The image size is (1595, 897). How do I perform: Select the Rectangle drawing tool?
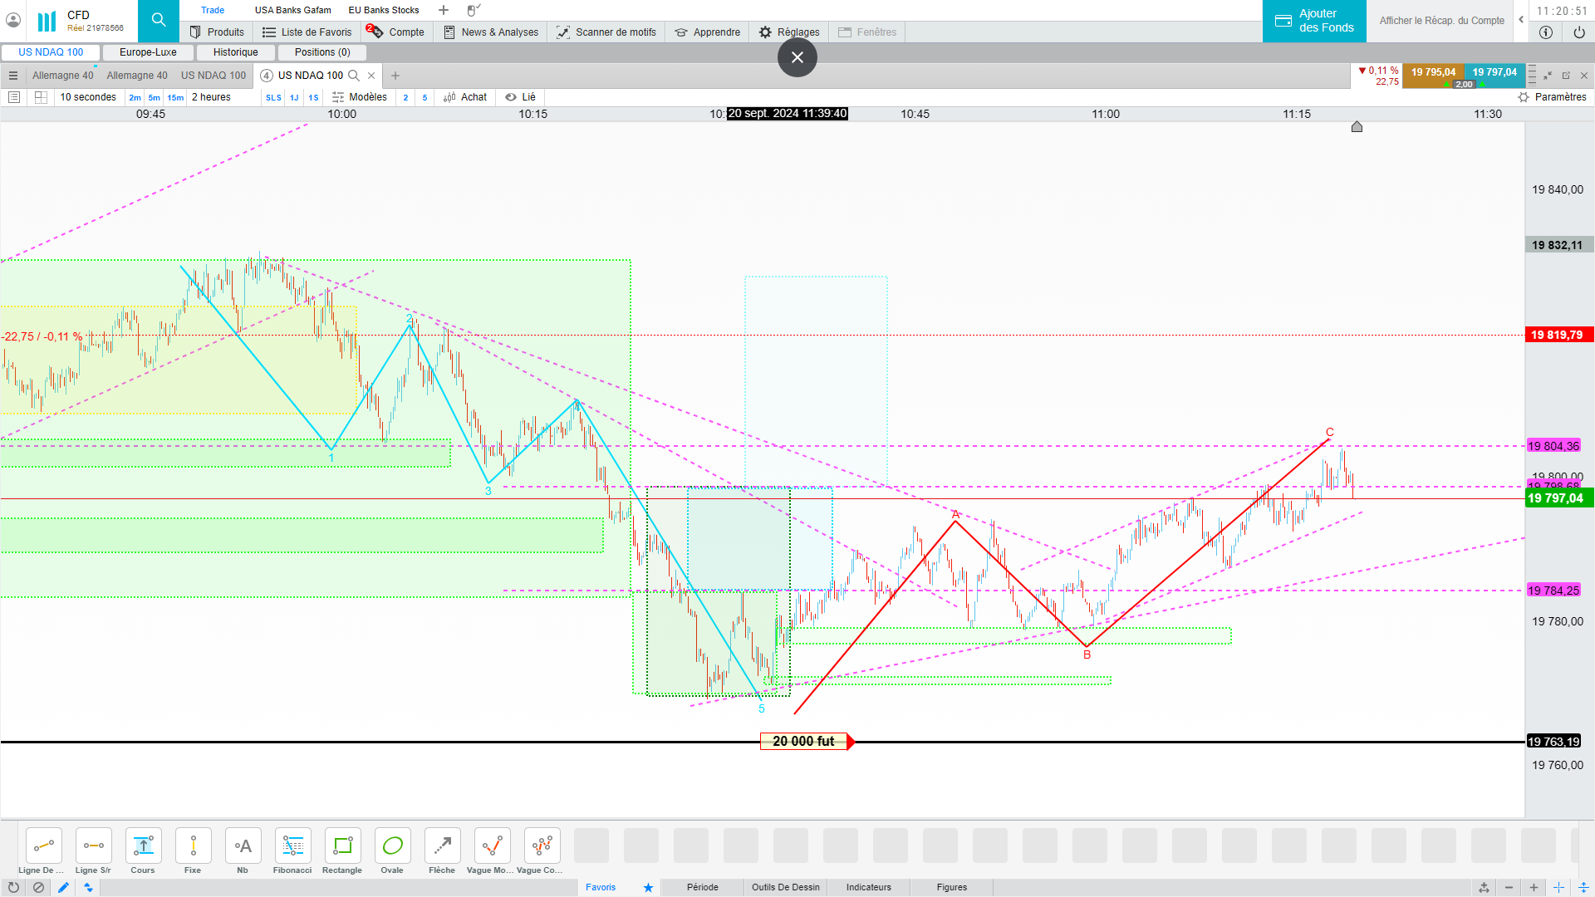[x=342, y=846]
